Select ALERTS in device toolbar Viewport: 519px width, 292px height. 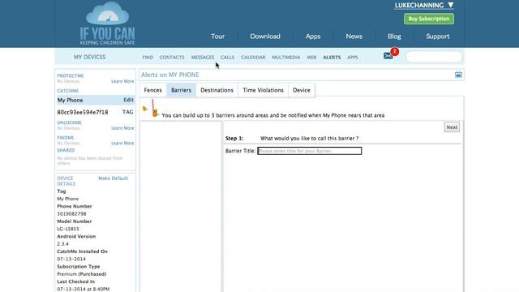[x=332, y=58]
